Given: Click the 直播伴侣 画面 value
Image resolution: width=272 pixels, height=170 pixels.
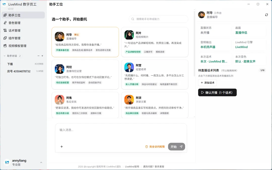Looking at the screenshot, I should pos(241,32).
